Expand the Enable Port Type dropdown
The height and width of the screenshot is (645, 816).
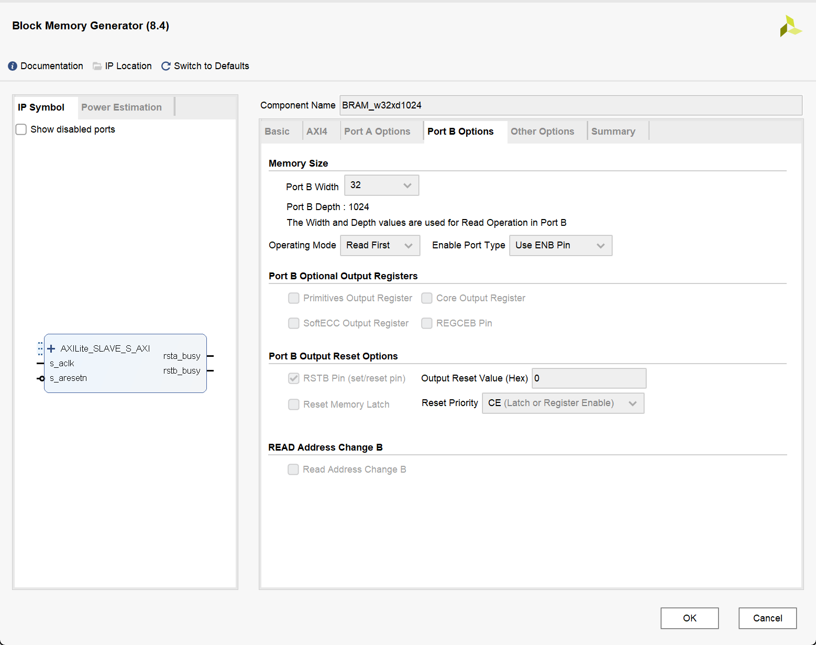561,245
